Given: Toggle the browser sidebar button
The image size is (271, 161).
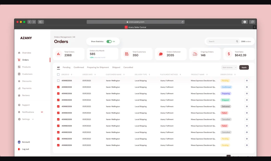Looking at the screenshot, I should [41, 22].
